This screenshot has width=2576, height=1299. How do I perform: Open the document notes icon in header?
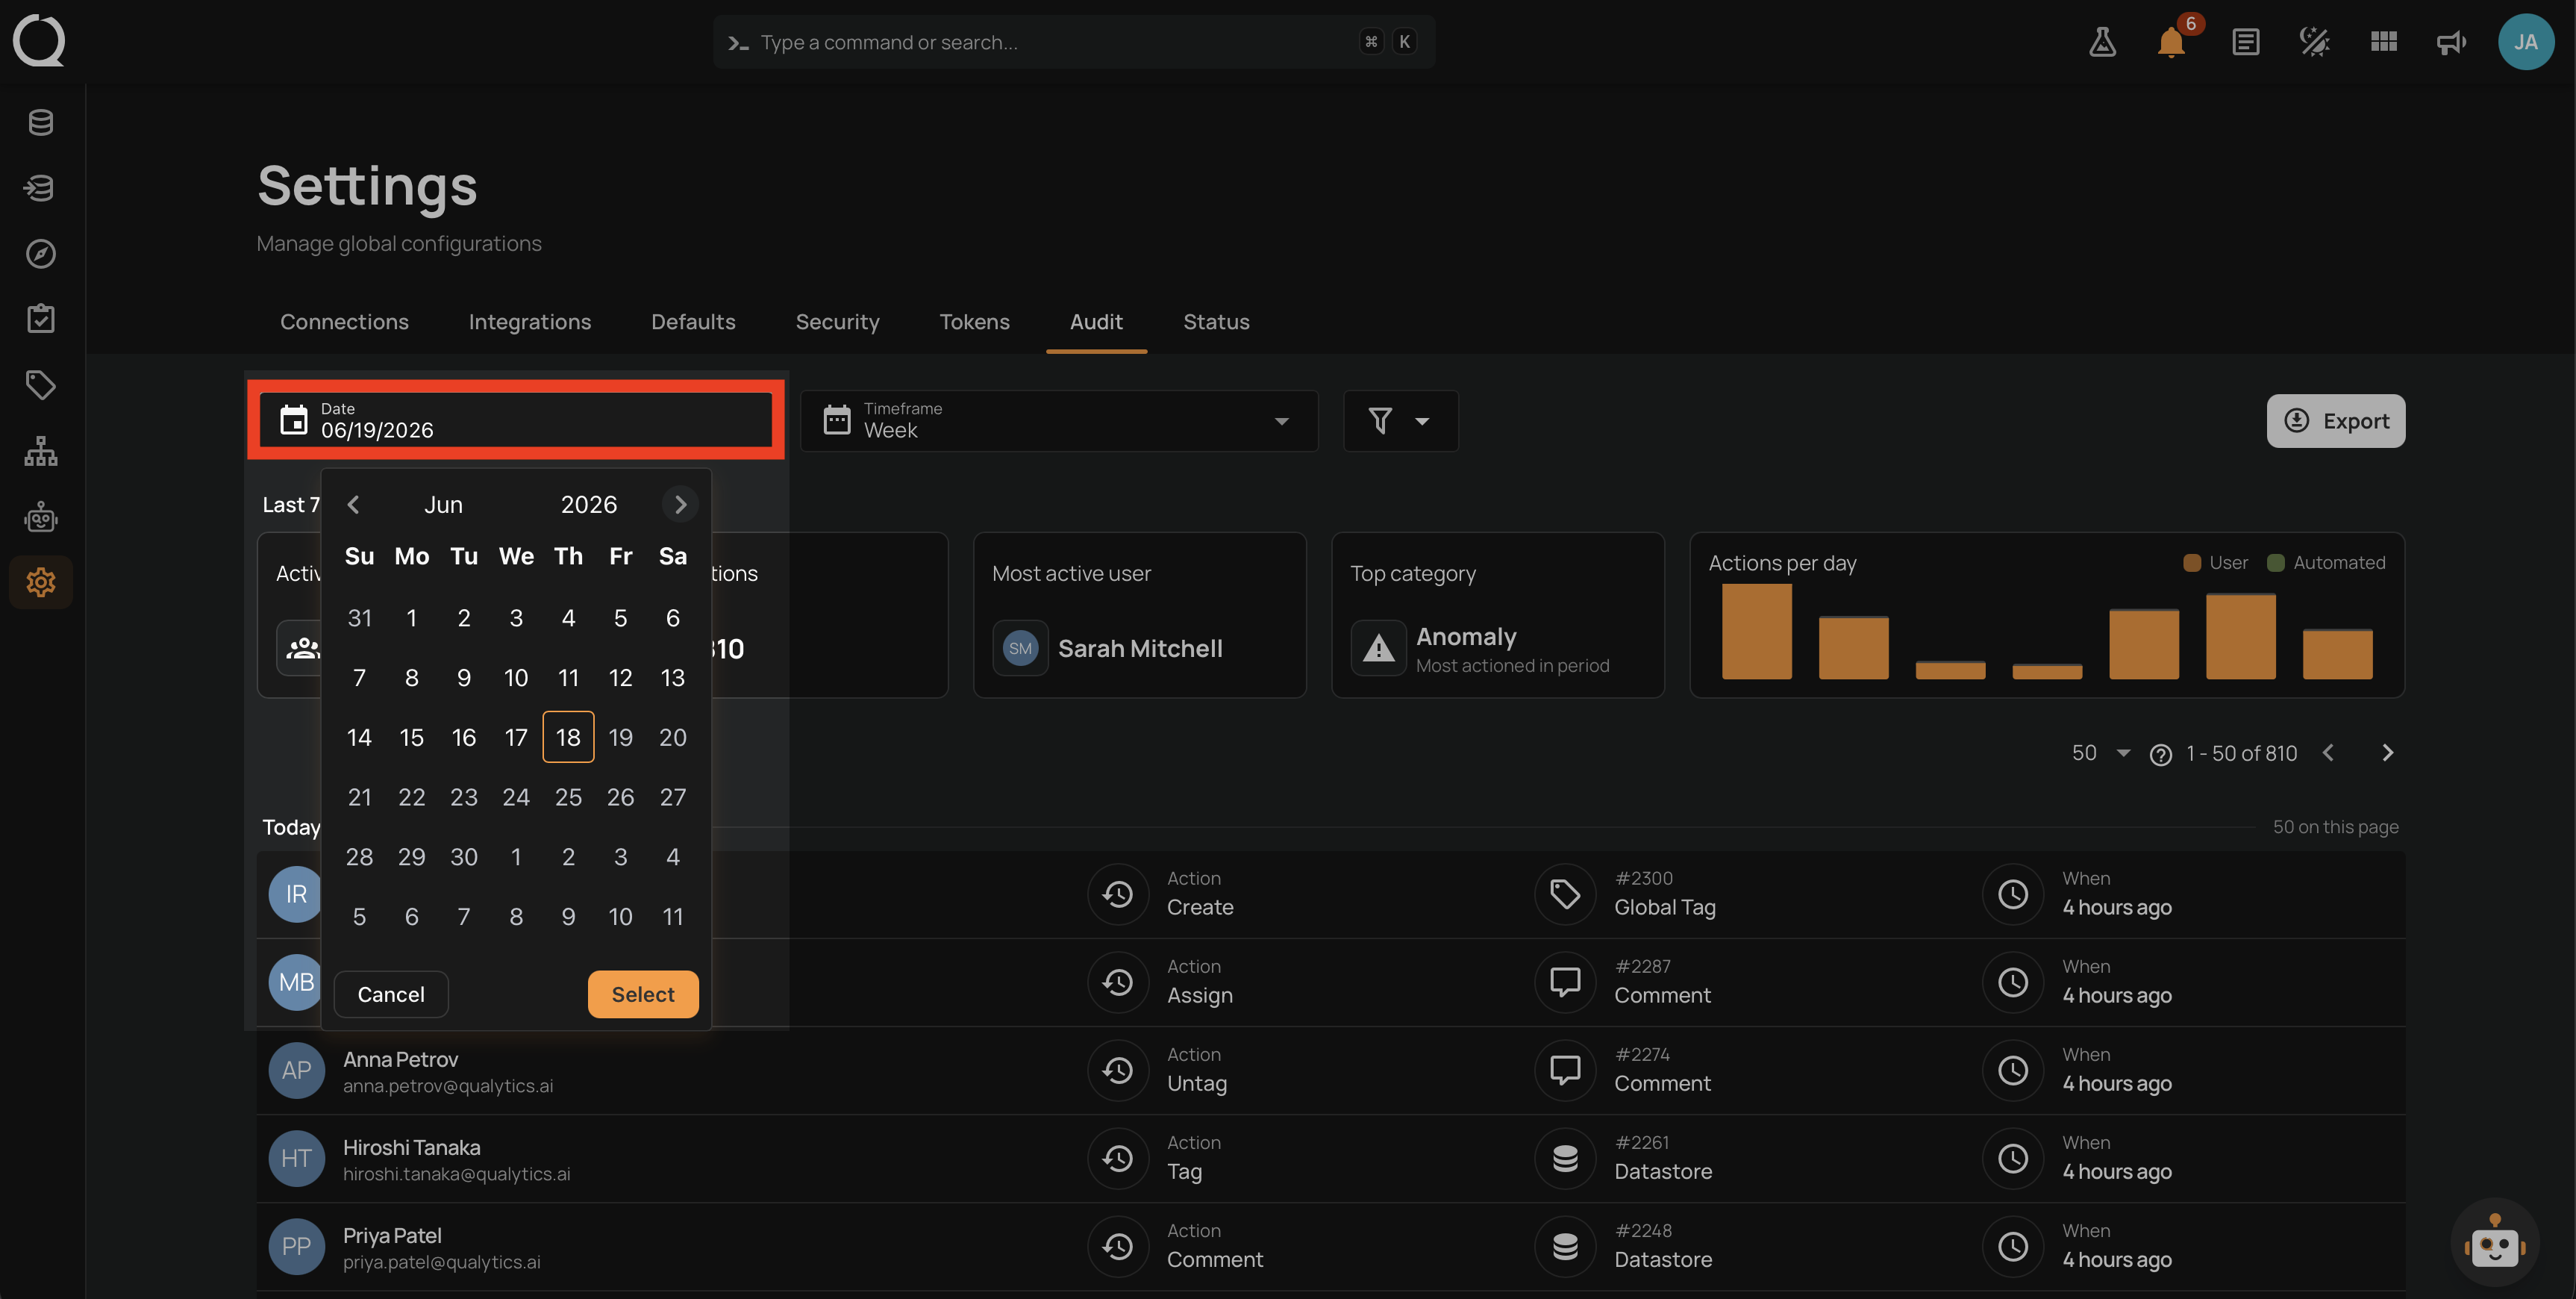(2245, 42)
